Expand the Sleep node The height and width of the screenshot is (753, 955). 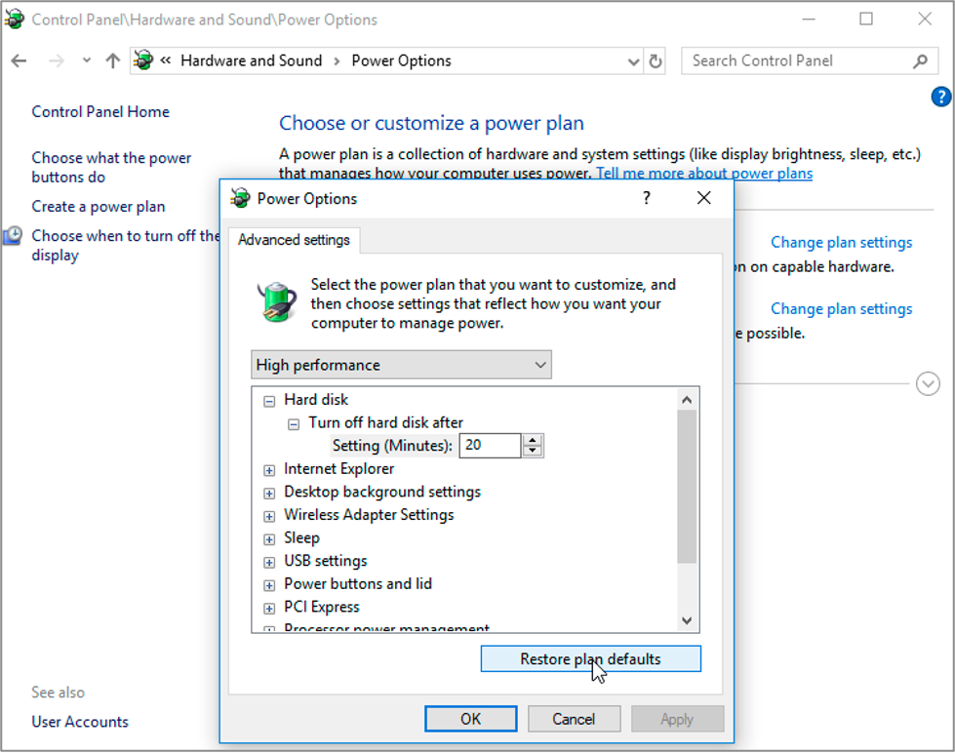pos(269,539)
